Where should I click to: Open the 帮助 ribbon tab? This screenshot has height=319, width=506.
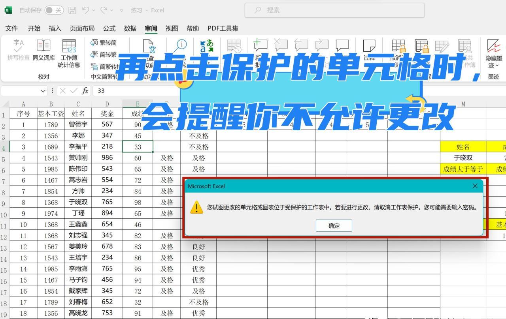193,28
